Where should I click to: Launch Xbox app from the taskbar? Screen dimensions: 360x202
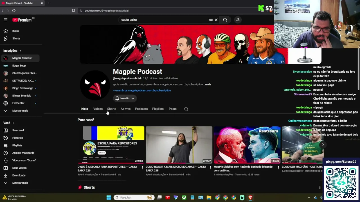[x=184, y=198]
